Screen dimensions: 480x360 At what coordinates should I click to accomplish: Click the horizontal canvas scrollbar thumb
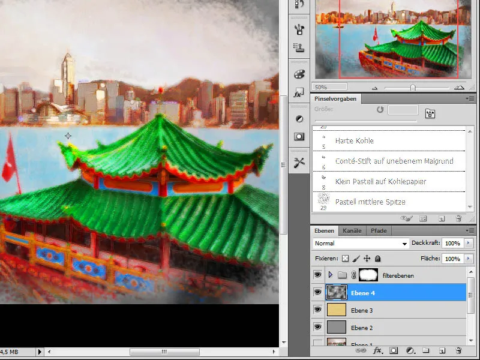[x=164, y=352]
